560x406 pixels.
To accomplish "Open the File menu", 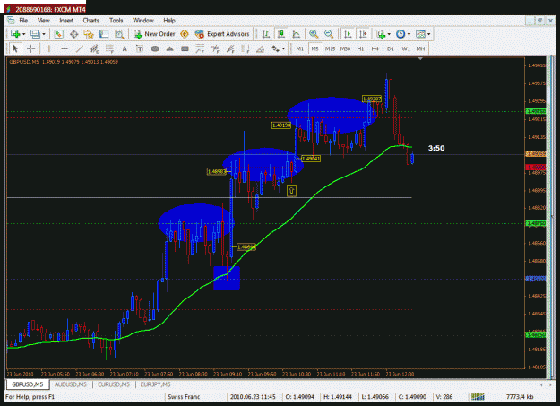I will [x=23, y=21].
